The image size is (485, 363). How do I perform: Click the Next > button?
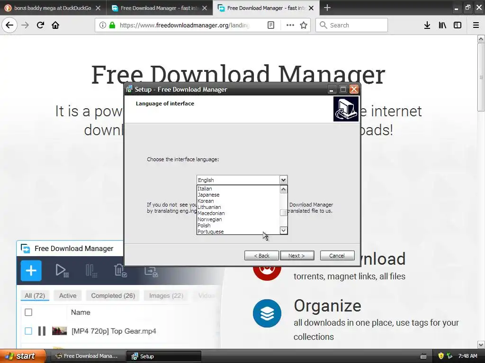(x=296, y=256)
